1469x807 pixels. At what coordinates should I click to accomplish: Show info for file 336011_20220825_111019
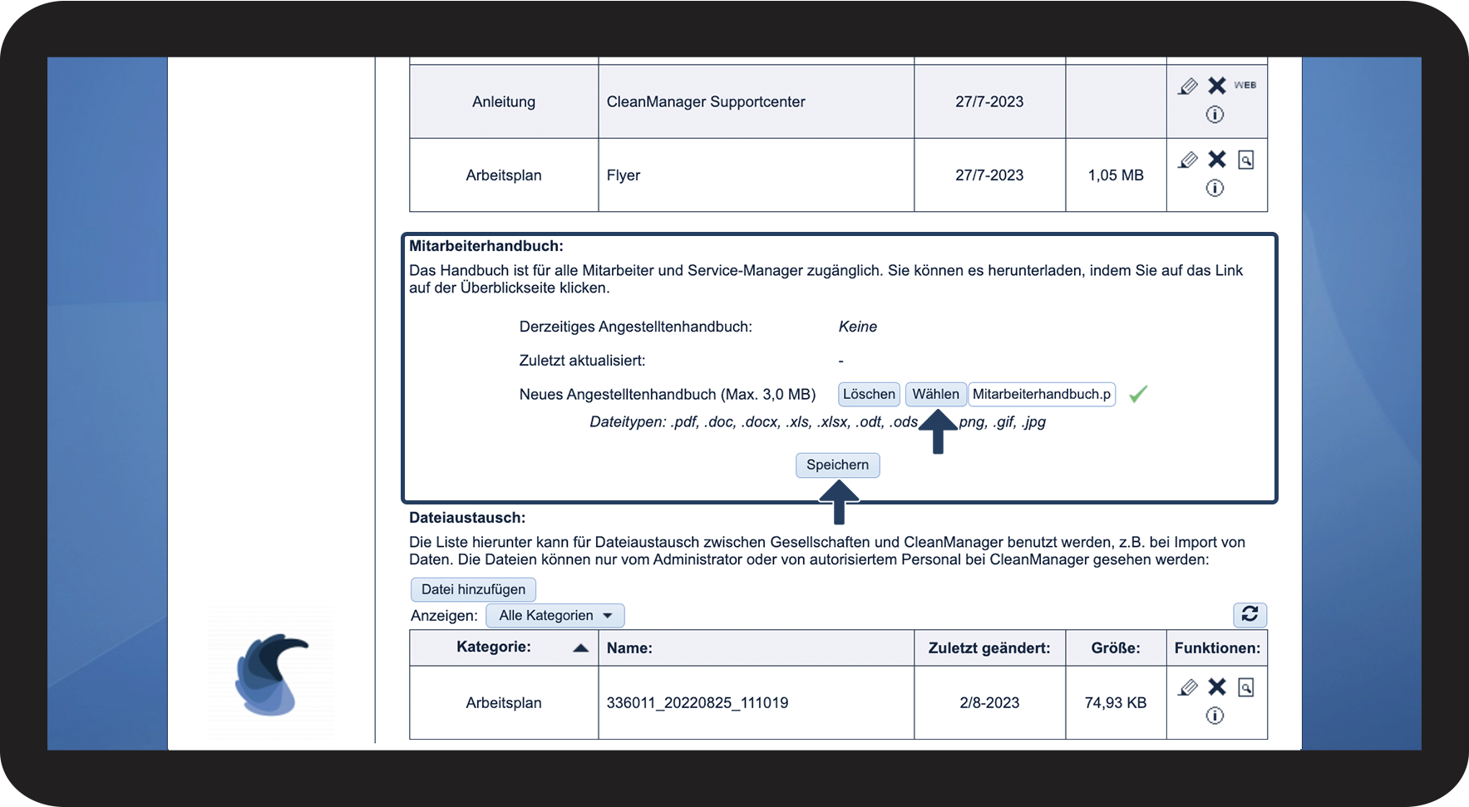click(x=1215, y=716)
